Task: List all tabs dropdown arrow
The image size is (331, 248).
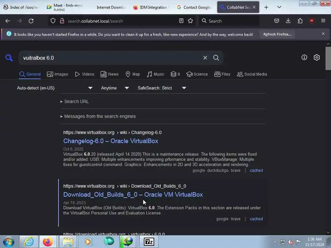Action: [x=279, y=7]
